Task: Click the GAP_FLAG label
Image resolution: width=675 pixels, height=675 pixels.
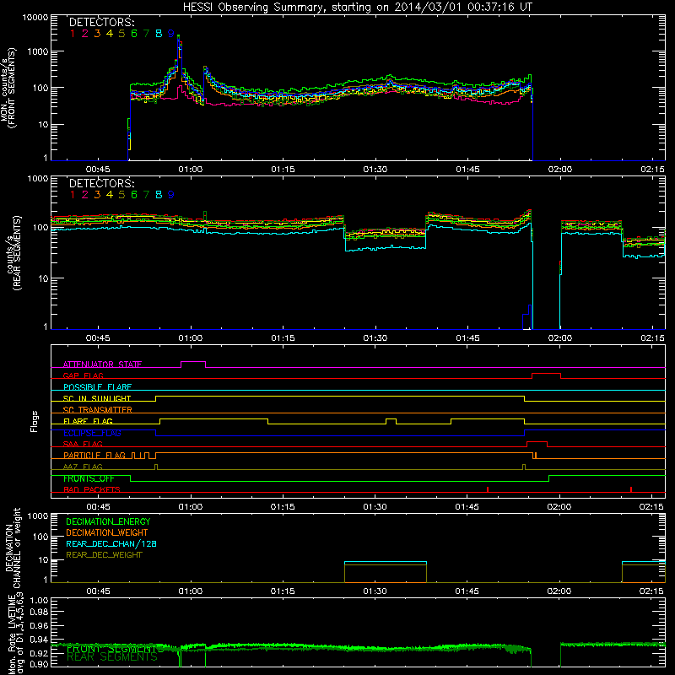Action: pos(83,375)
